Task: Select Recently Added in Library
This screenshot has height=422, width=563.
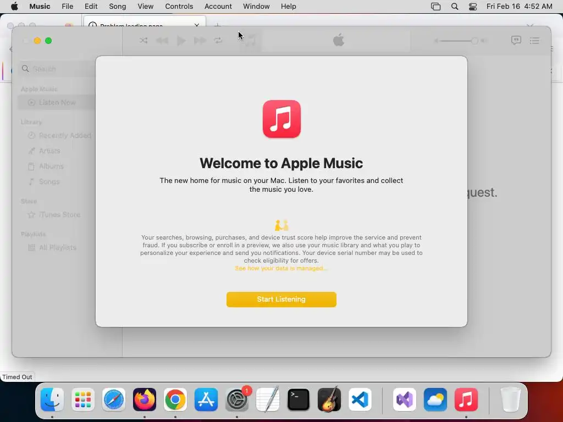Action: (x=59, y=136)
